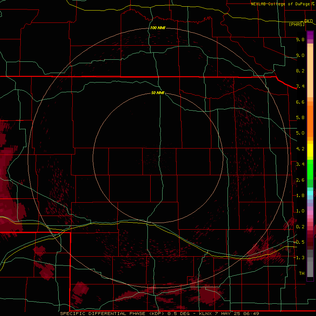This screenshot has width=316, height=316.
Task: Select the 50 NMI range ring label
Action: click(158, 93)
